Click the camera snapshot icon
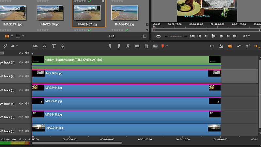The height and width of the screenshot is (147, 261). 155,46
